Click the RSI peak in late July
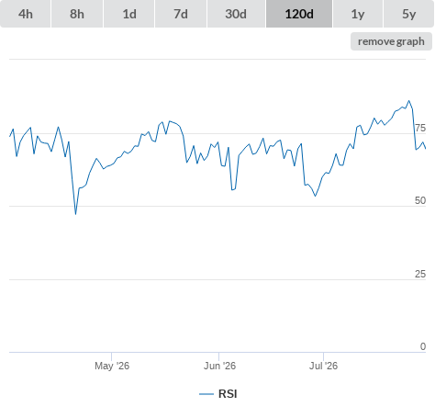Screen dimensions: 435x418 (409, 100)
